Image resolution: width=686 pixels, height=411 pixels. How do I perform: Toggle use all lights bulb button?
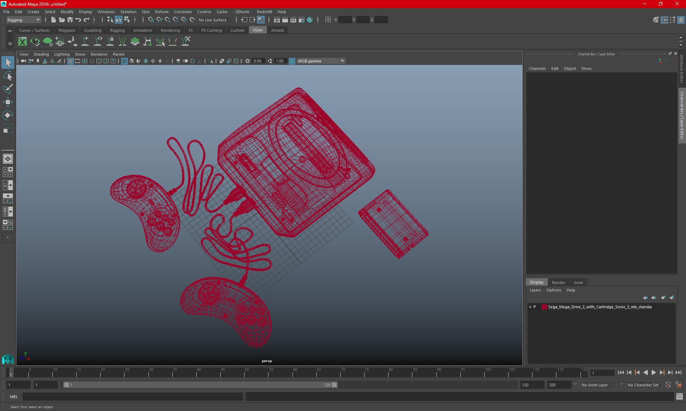(160, 61)
